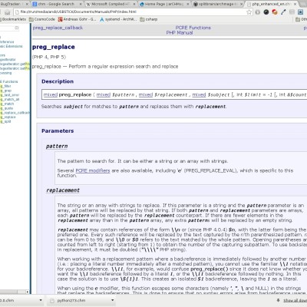Viewport: 307px width, 307px height.
Task: Open the systemd - ArchWiki bookmark
Action: tap(118, 19)
